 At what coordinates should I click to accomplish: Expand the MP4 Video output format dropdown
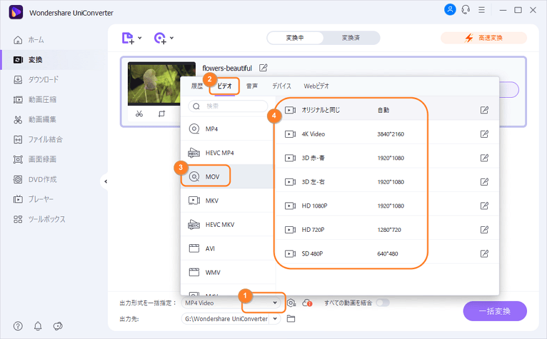[275, 303]
